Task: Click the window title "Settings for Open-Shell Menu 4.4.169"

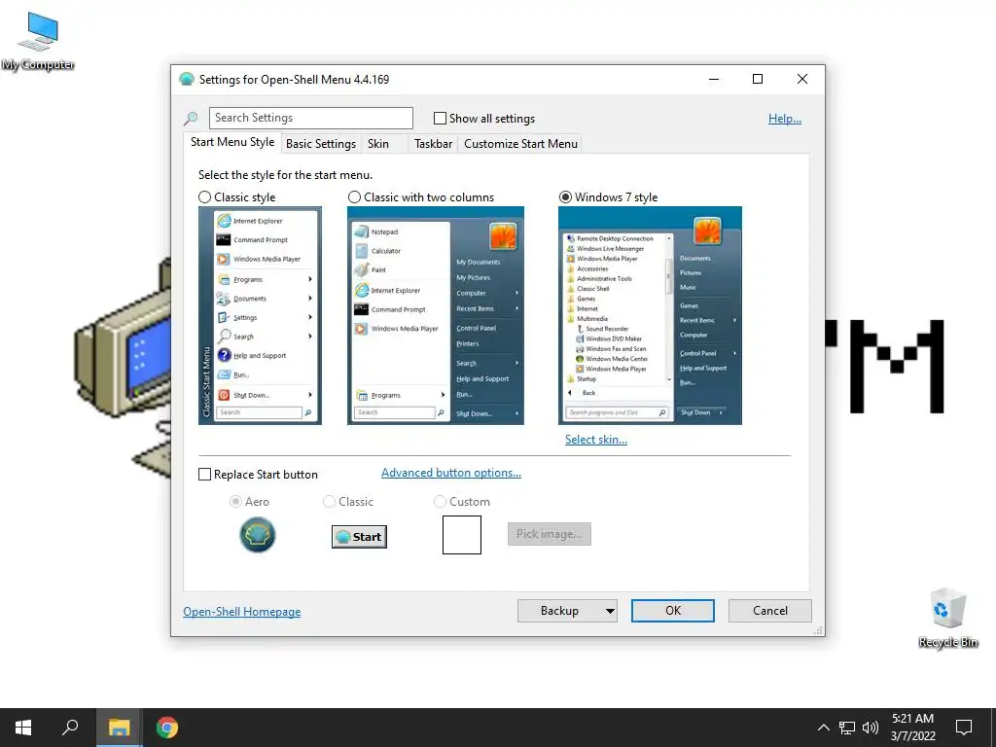Action: tap(294, 80)
